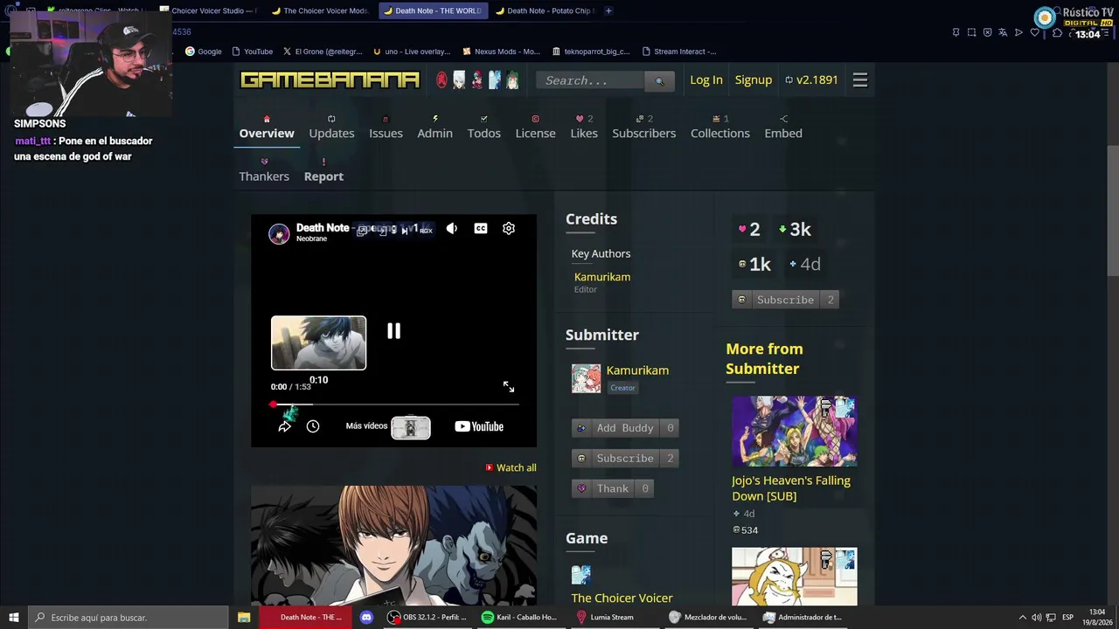Open the Stream Interact bookmark
Screen dimensions: 1119x629
pyautogui.click(x=679, y=52)
